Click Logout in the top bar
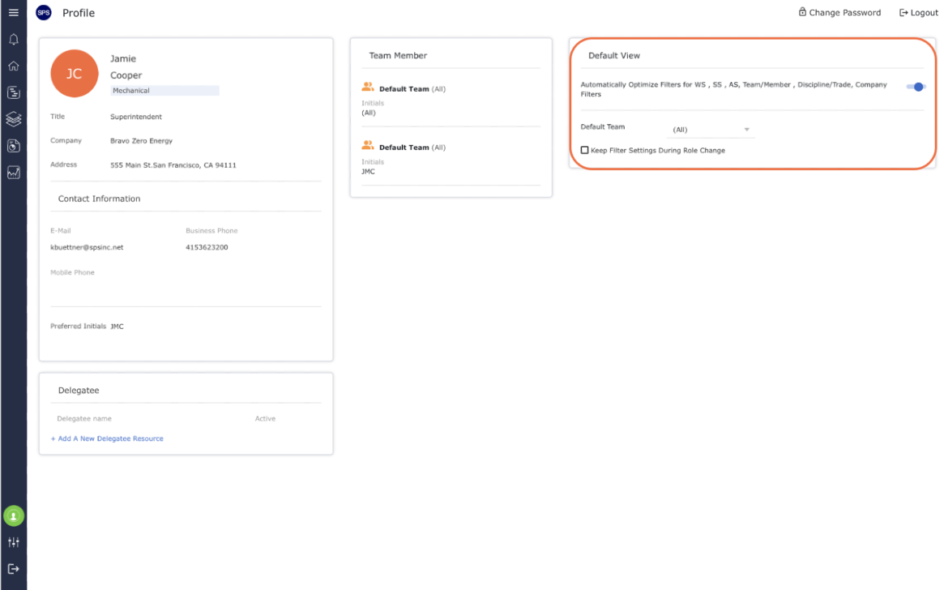 pyautogui.click(x=918, y=13)
